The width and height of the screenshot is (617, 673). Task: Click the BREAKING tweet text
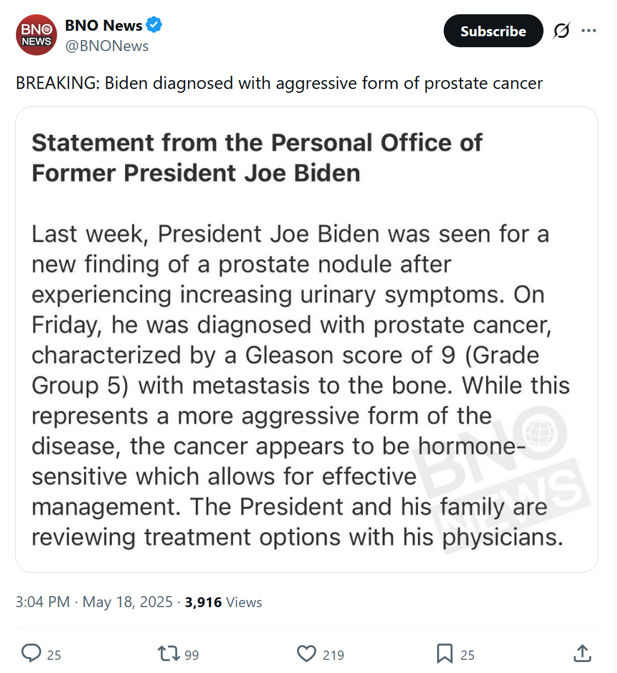tap(279, 83)
